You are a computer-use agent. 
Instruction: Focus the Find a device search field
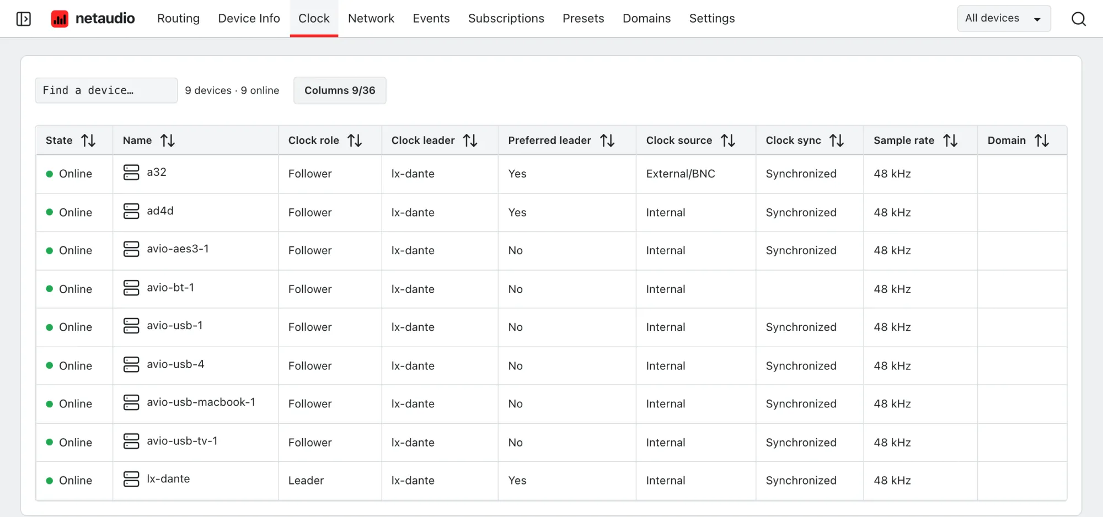(x=106, y=90)
